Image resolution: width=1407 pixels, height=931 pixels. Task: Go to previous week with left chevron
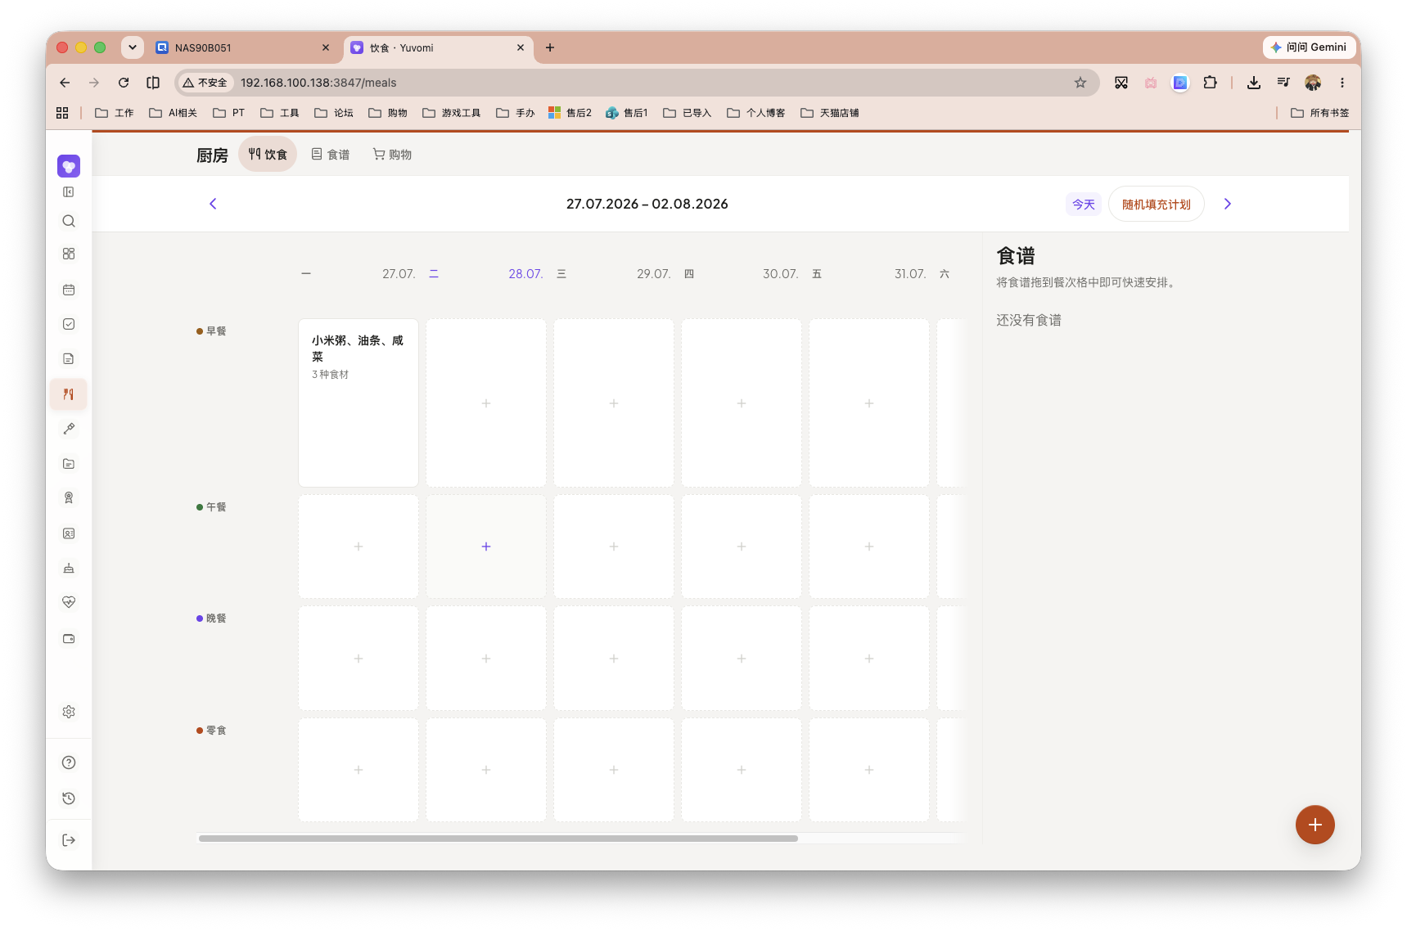point(213,204)
